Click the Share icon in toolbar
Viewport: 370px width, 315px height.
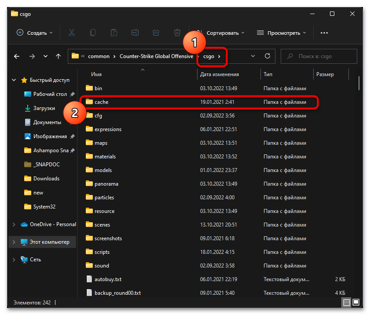click(156, 33)
